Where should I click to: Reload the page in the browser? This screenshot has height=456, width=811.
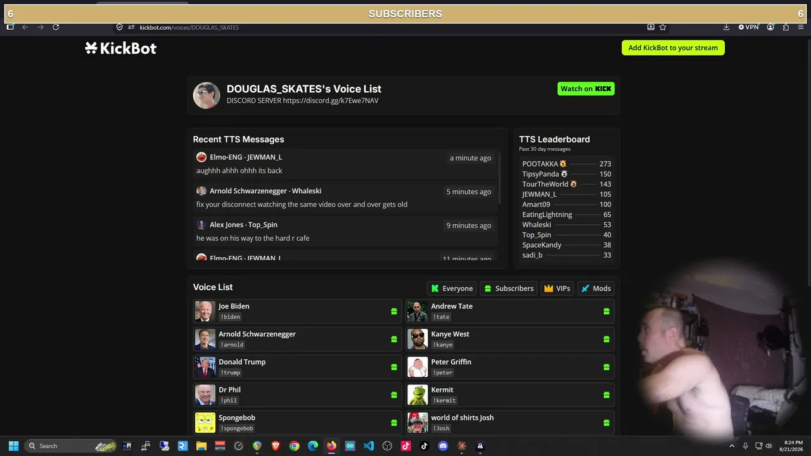pyautogui.click(x=56, y=27)
